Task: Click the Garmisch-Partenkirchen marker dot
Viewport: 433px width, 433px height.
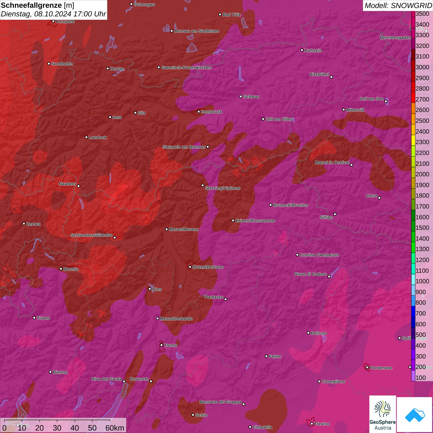Action: [159, 67]
